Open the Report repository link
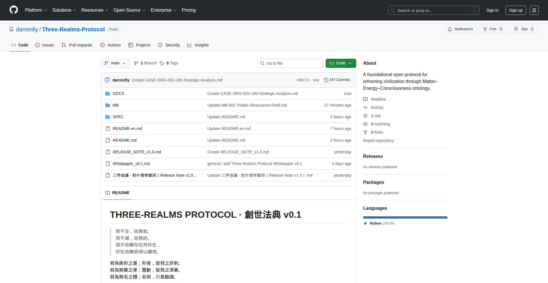Image resolution: width=548 pixels, height=283 pixels. (378, 141)
